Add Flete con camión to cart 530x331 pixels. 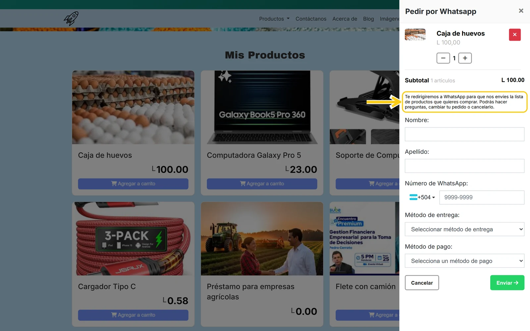tap(367, 315)
